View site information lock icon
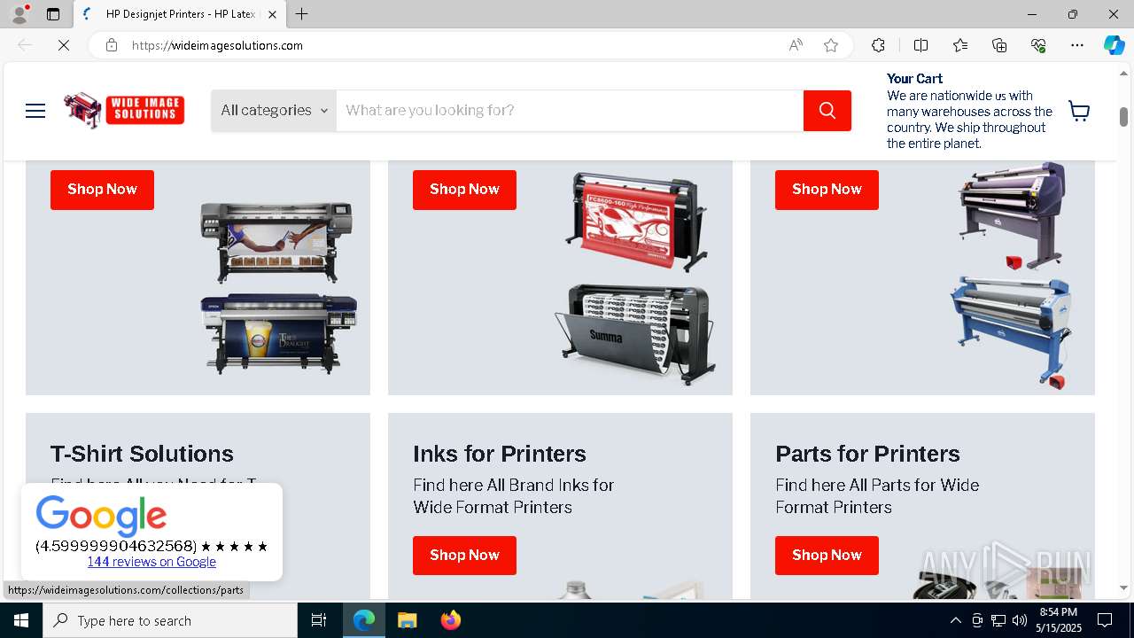This screenshot has width=1134, height=638. (112, 45)
